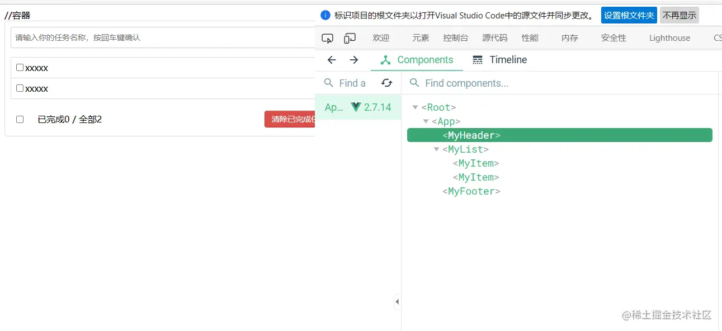Open the 控制台 tab

point(456,38)
